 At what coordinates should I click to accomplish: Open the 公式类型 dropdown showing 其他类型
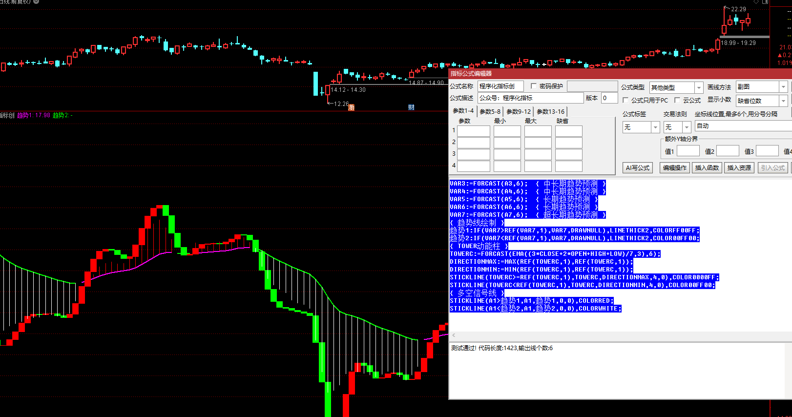[699, 87]
